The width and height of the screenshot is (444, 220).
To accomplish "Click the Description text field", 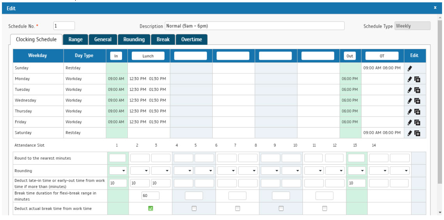I will coord(255,26).
